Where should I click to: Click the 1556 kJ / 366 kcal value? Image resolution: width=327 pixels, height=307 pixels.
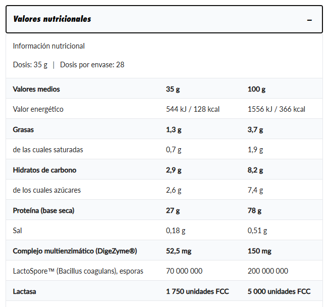(277, 109)
